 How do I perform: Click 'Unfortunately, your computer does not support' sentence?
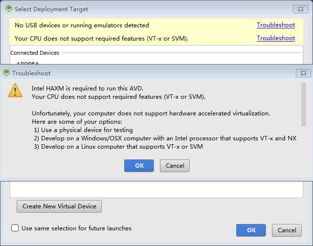point(151,113)
